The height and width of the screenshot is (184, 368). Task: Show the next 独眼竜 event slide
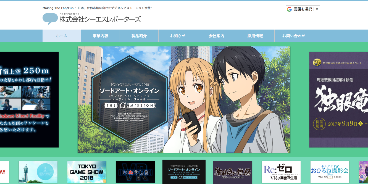[x=338, y=99]
